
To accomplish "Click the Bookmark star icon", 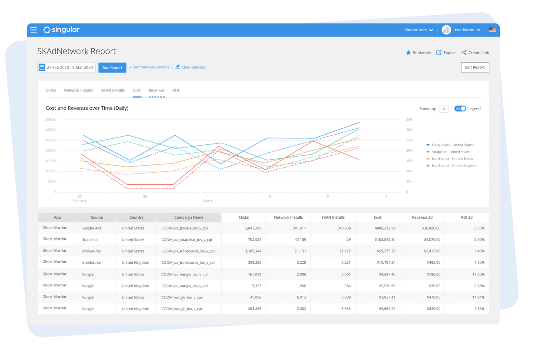I will 408,52.
